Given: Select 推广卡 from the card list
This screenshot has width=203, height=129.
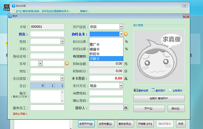Looking at the screenshot, I should 106,45.
